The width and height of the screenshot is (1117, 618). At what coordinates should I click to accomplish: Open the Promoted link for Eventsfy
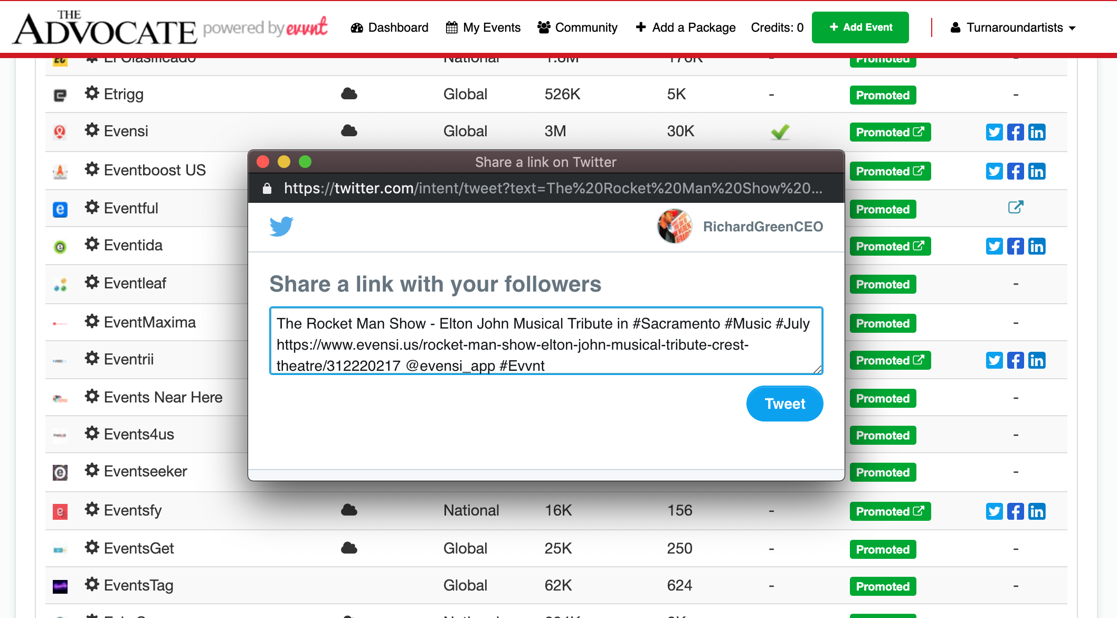tap(890, 511)
